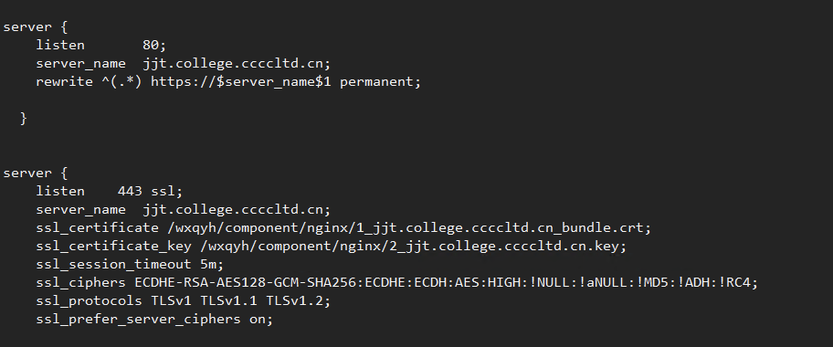Click on 'listen 80;' directive
Viewport: 833px width, 347px height.
tap(101, 45)
